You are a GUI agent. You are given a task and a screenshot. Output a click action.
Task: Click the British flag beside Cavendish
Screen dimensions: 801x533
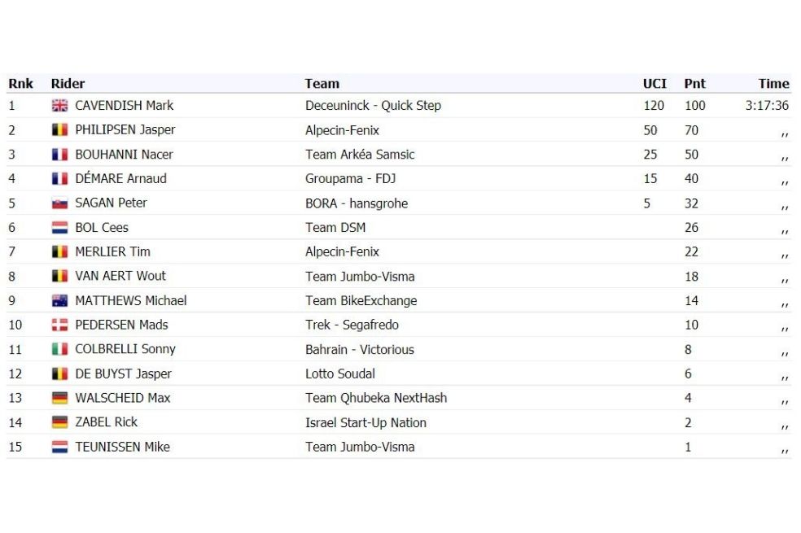coord(59,106)
